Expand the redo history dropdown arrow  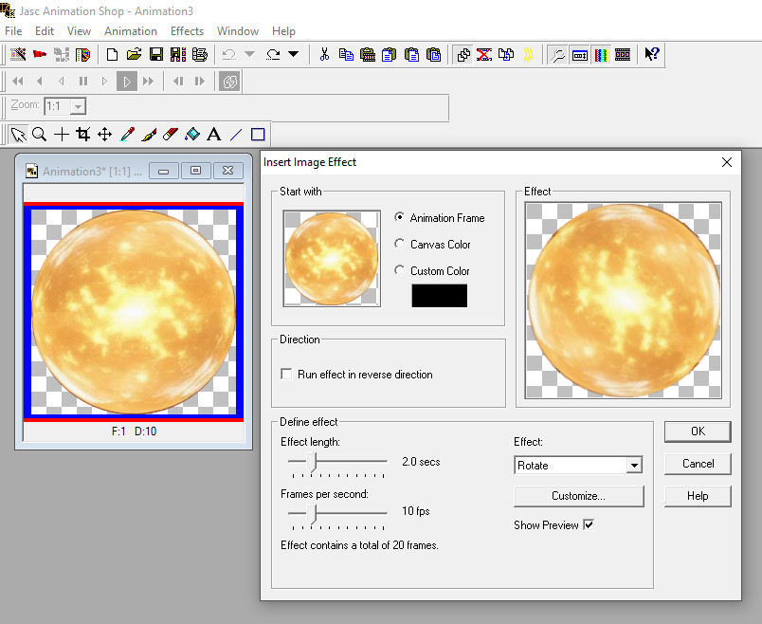(293, 55)
